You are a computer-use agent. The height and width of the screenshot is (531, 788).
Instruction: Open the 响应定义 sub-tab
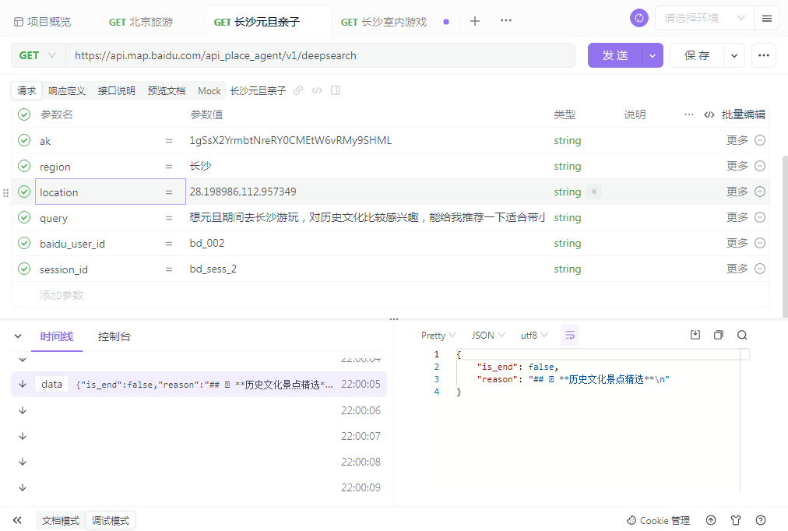click(66, 91)
